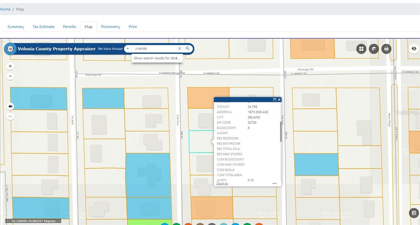420x225 pixels.
Task: Open the list widget at bottom right
Action: coord(414,213)
